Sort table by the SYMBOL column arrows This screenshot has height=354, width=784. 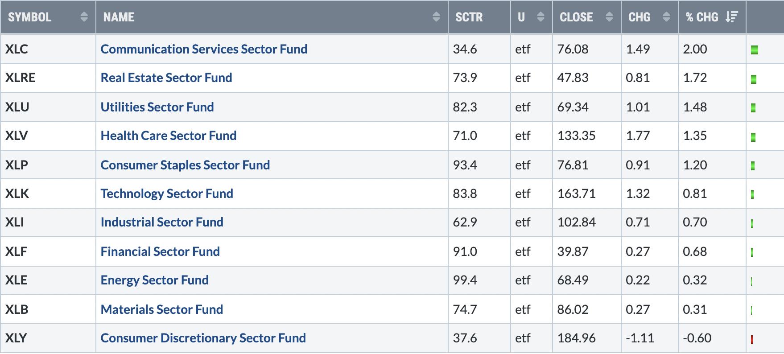click(84, 17)
